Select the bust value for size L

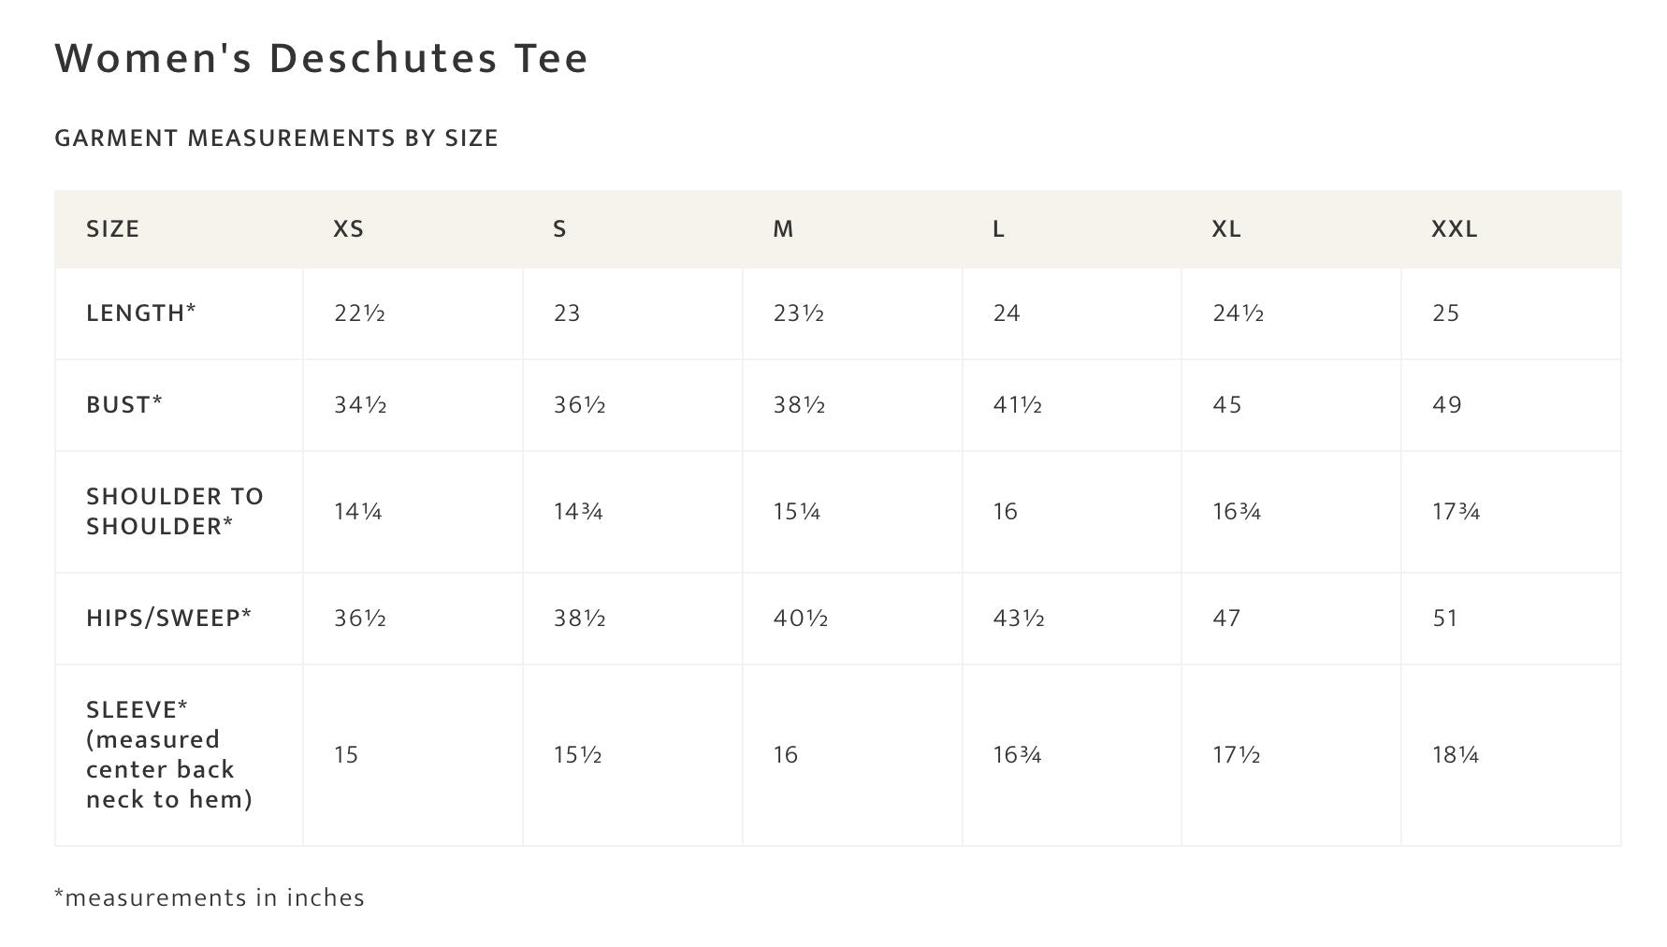click(1017, 405)
